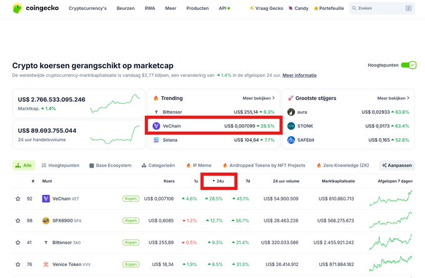Image resolution: width=425 pixels, height=278 pixels.
Task: Open Portefeuille link in header
Action: (329, 8)
